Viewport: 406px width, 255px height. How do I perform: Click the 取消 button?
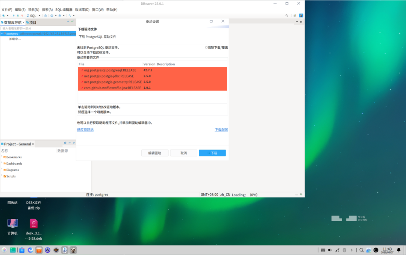[183, 153]
